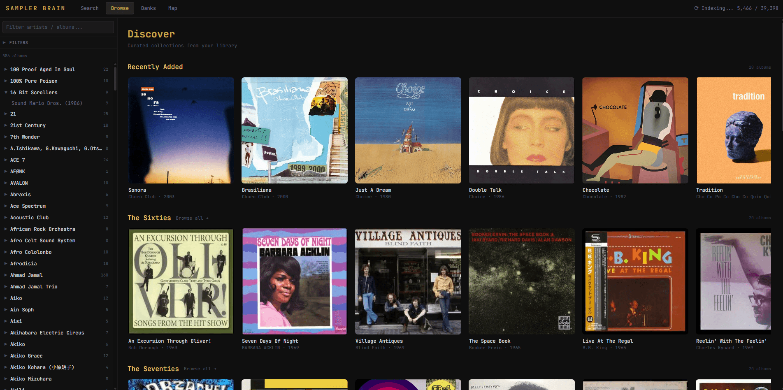Click Browse all next to The Sixties

(192, 218)
